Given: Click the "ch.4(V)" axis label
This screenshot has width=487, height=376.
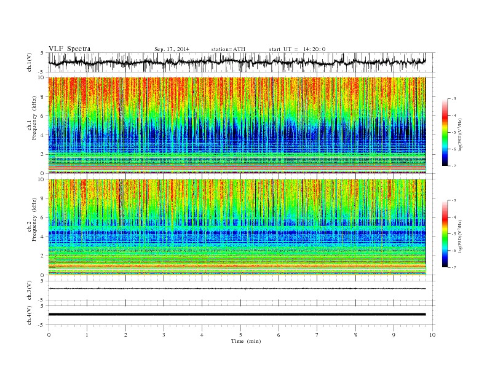Looking at the screenshot, I should tap(30, 315).
